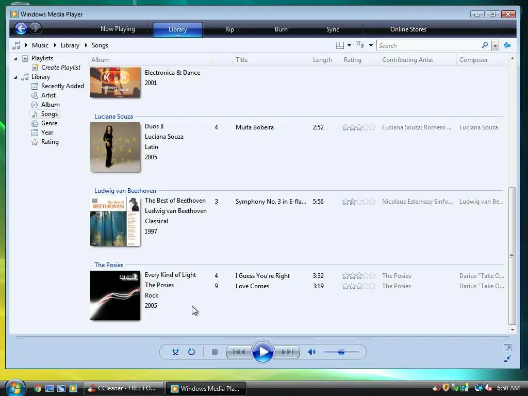
Task: Click the muted volume tray icon
Action: [488, 388]
